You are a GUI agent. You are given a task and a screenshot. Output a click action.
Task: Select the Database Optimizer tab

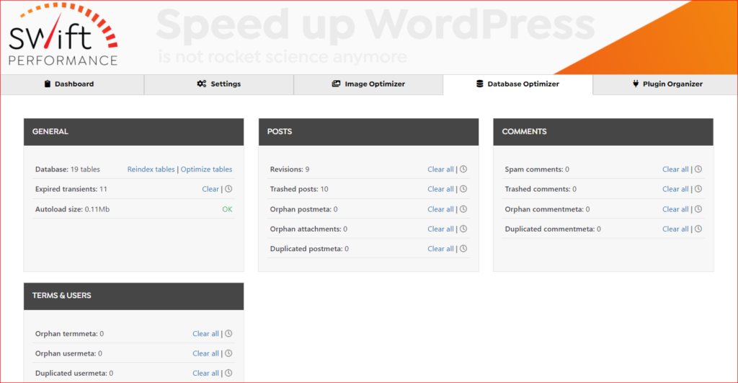(517, 84)
